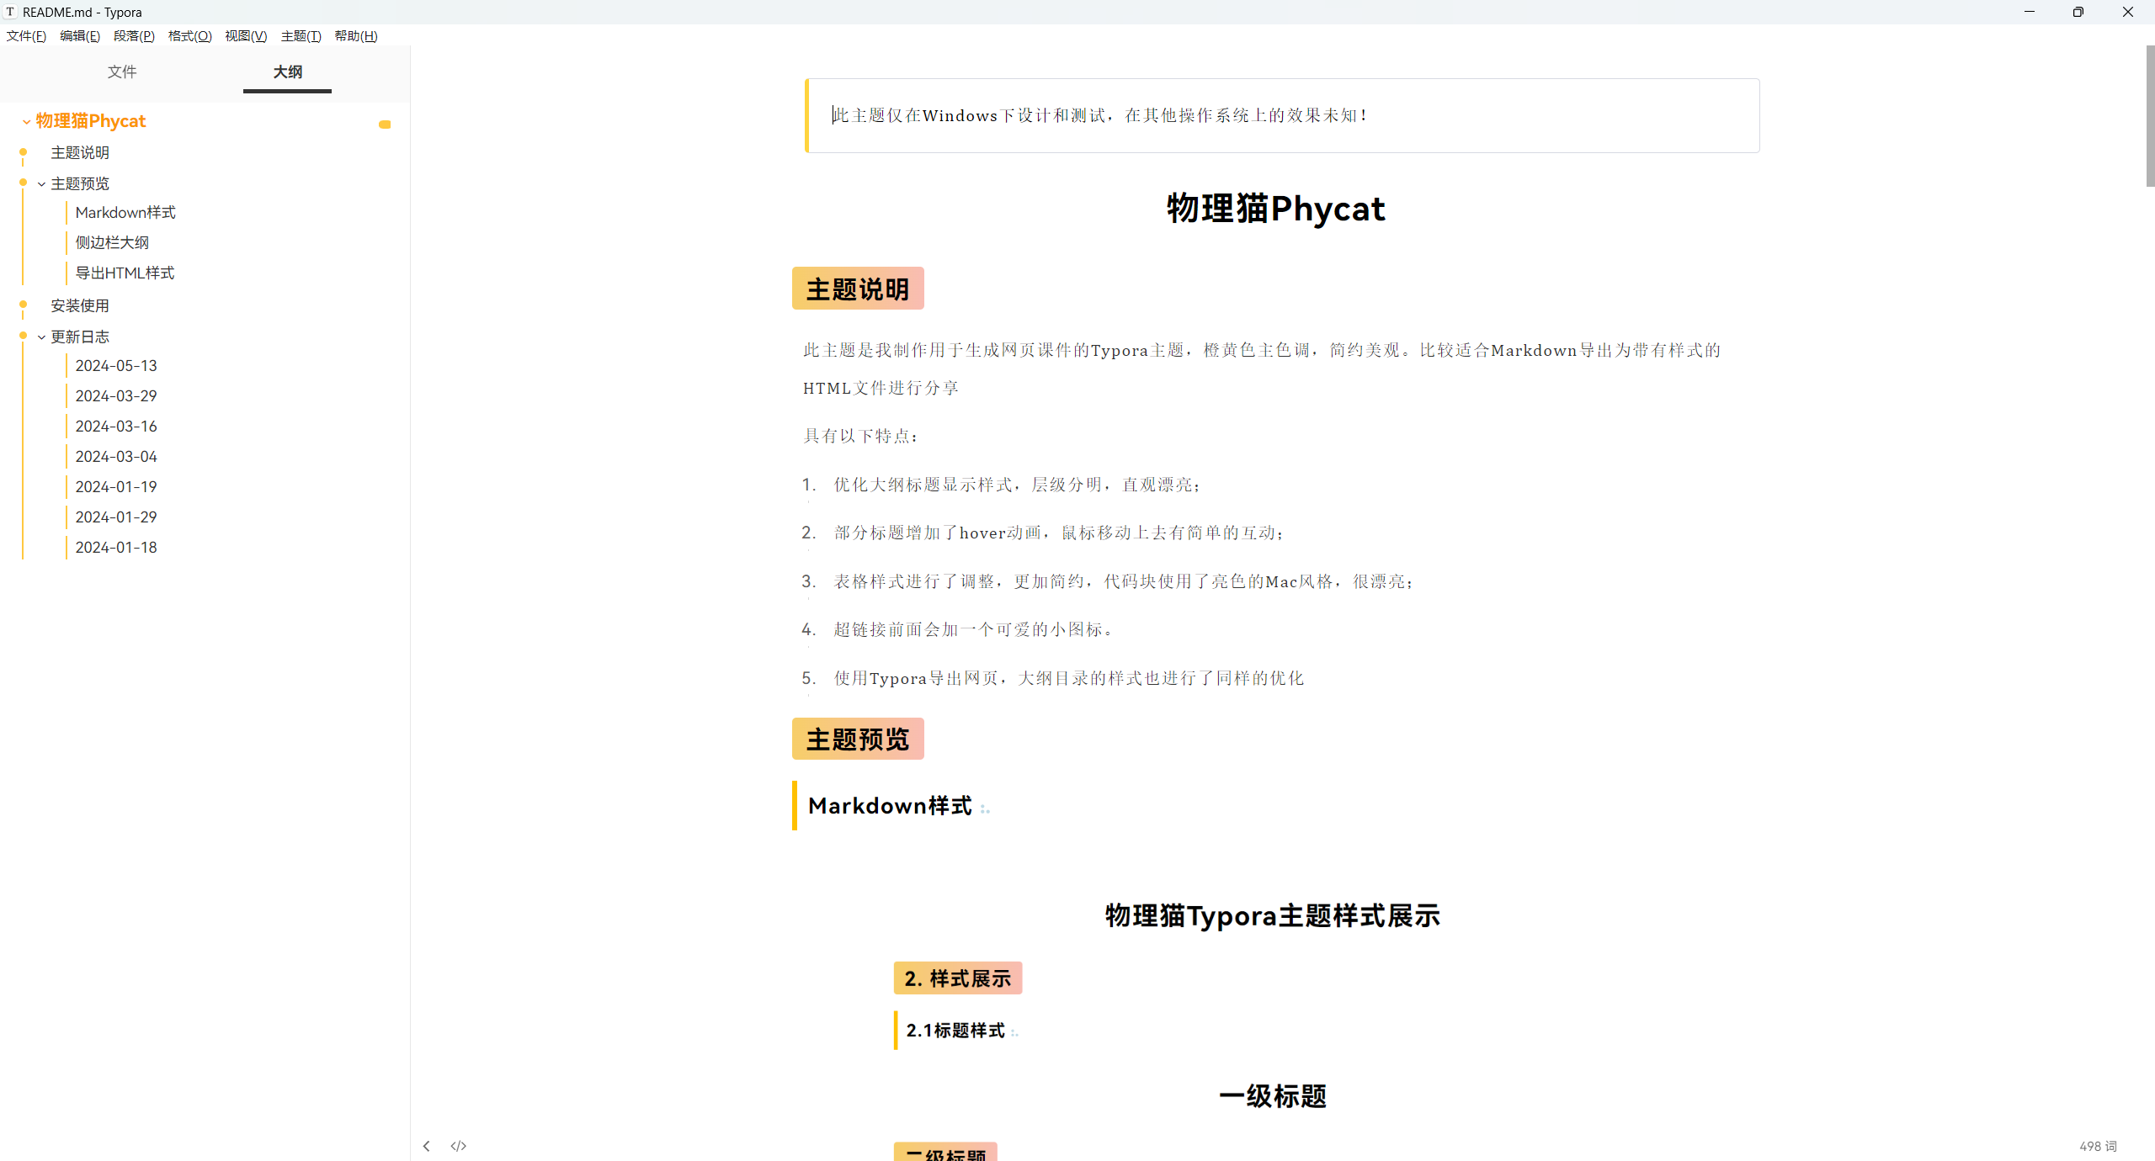This screenshot has height=1161, width=2155.
Task: Select the 2024-03-16 changelog entry
Action: pyautogui.click(x=116, y=427)
